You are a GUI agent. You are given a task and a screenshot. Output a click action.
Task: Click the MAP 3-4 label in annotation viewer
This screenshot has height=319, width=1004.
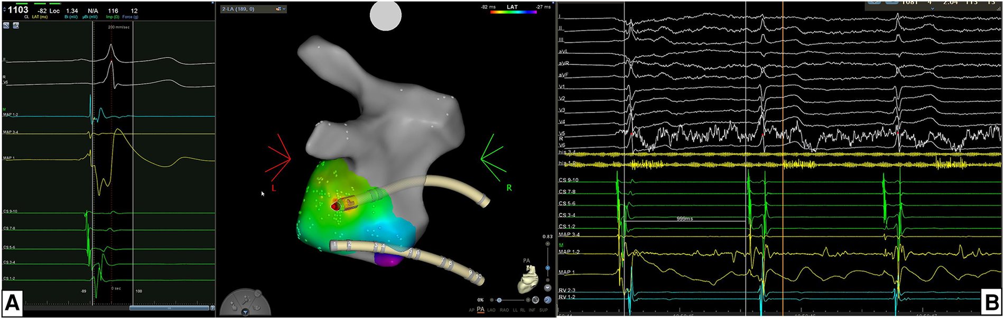point(11,132)
